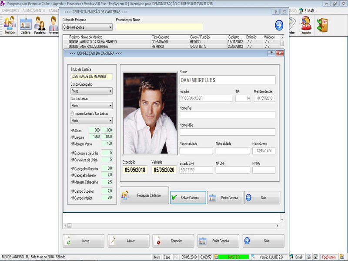The image size is (348, 261).
Task: Select row AGUSTO DA SILVA PINHEIRO
Action: tap(171, 42)
